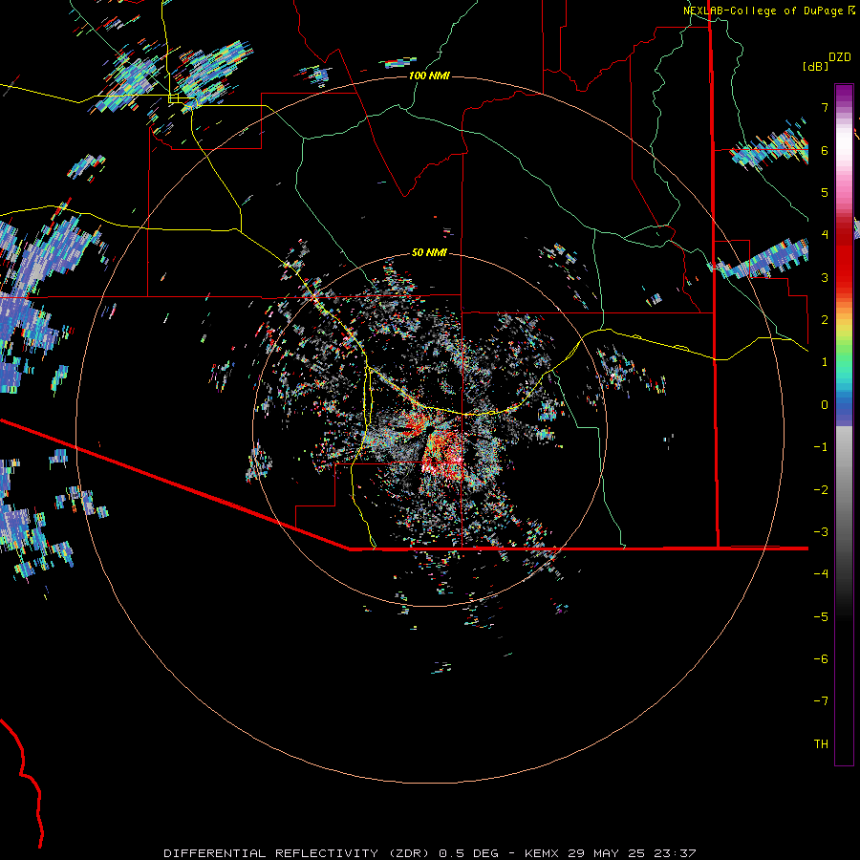Click the 2 value on color scale

(x=825, y=319)
